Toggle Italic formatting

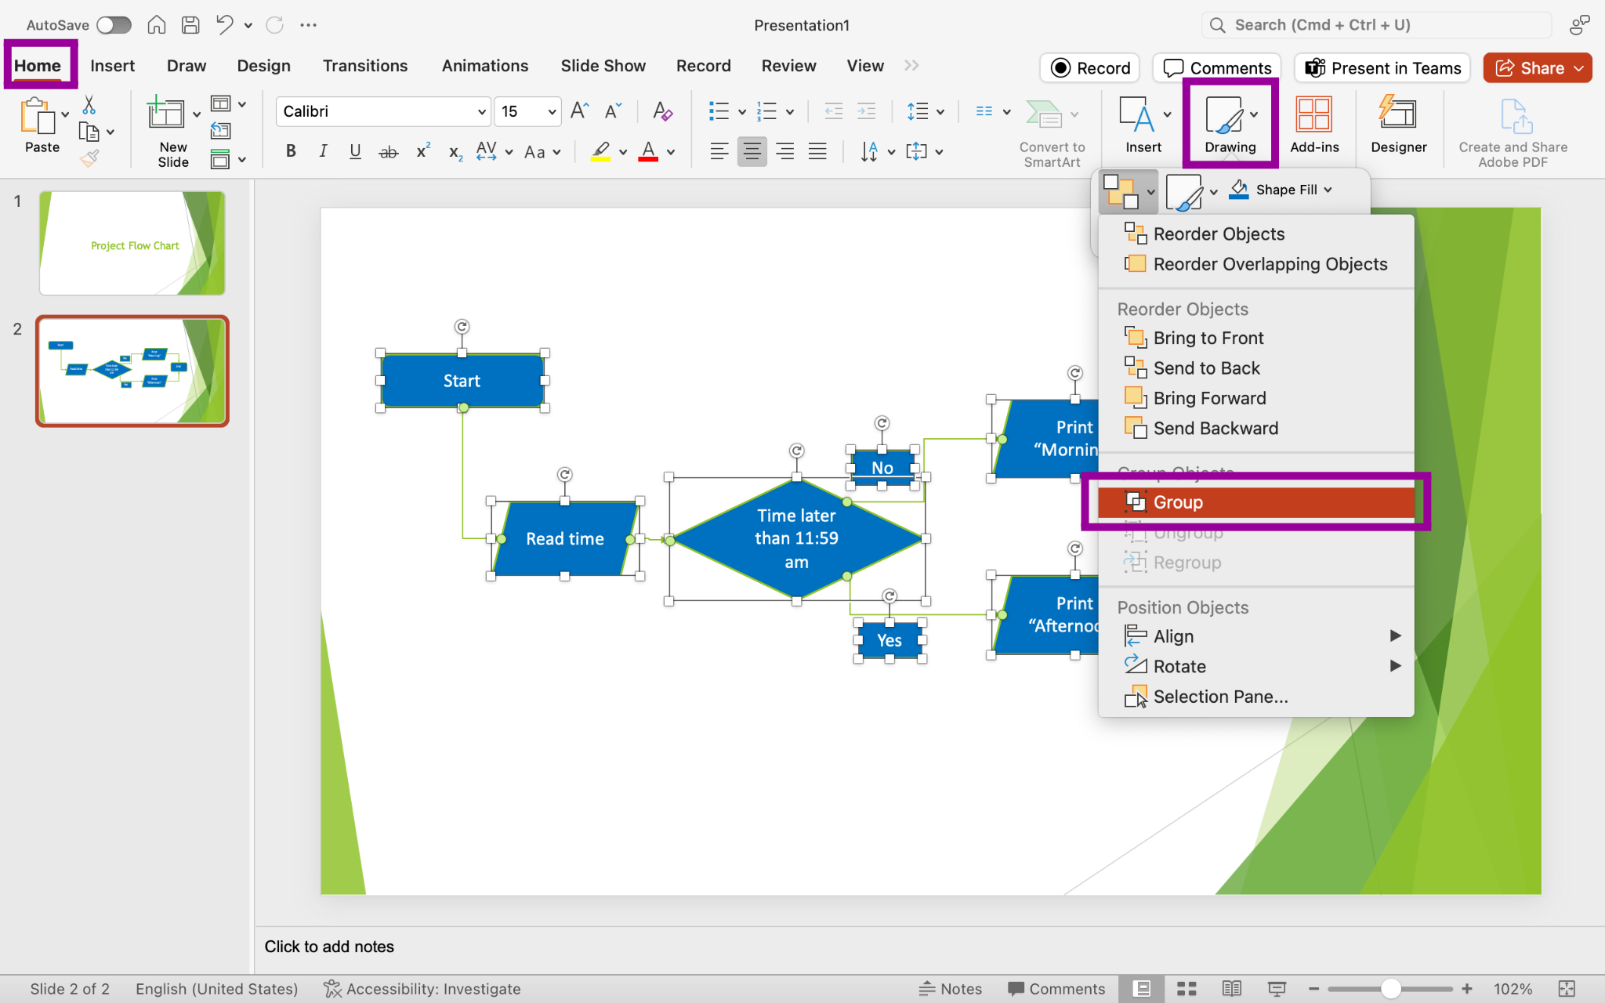point(323,151)
